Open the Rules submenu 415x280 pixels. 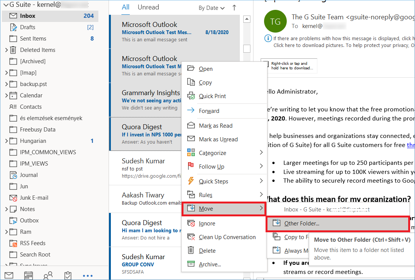pos(224,195)
